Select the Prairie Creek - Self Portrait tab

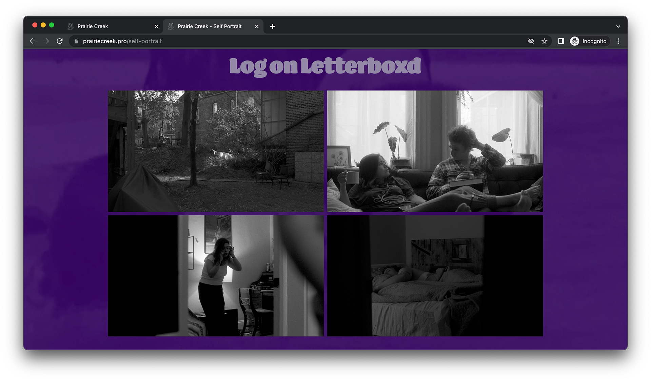point(213,26)
